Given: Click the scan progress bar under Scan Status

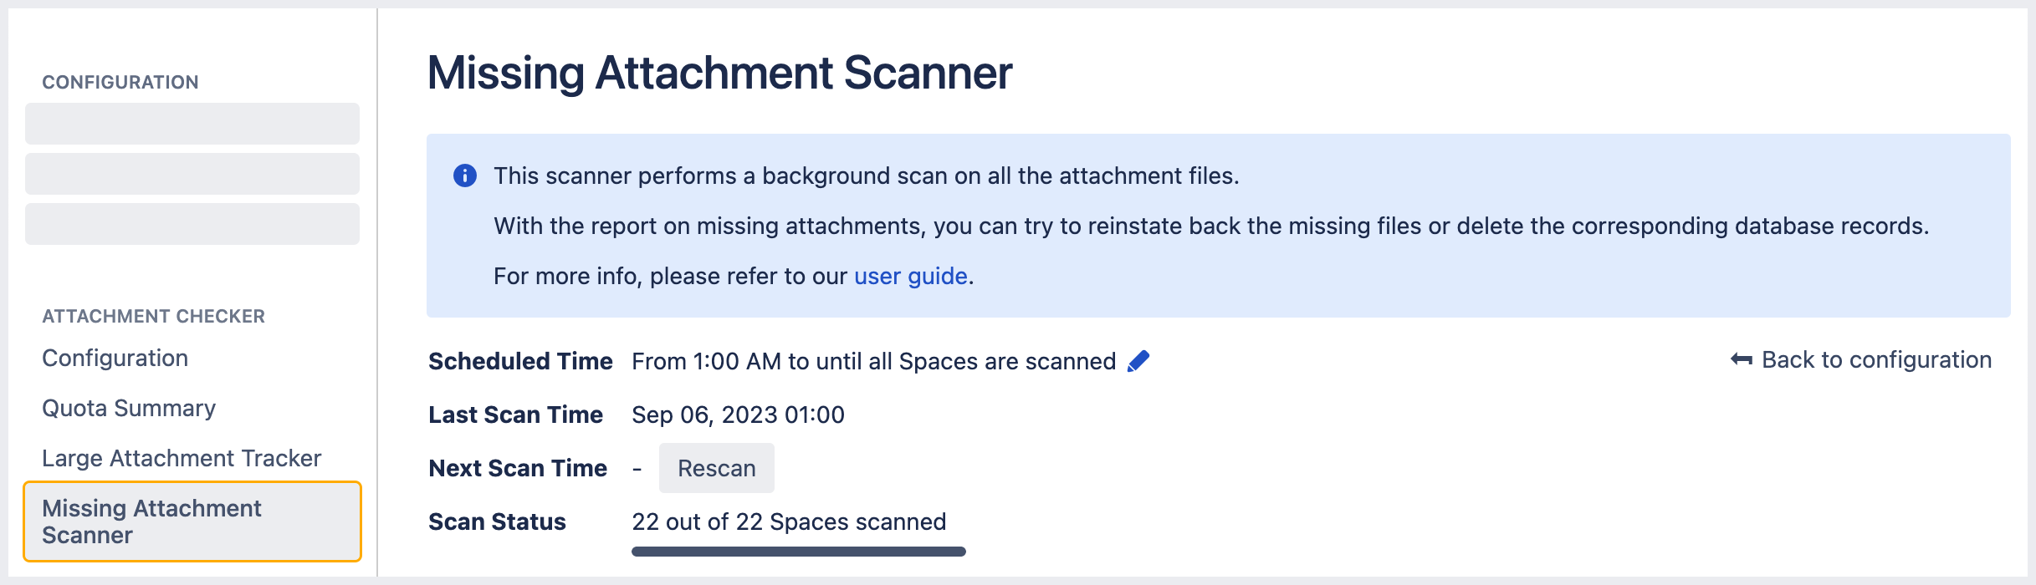Looking at the screenshot, I should (799, 552).
